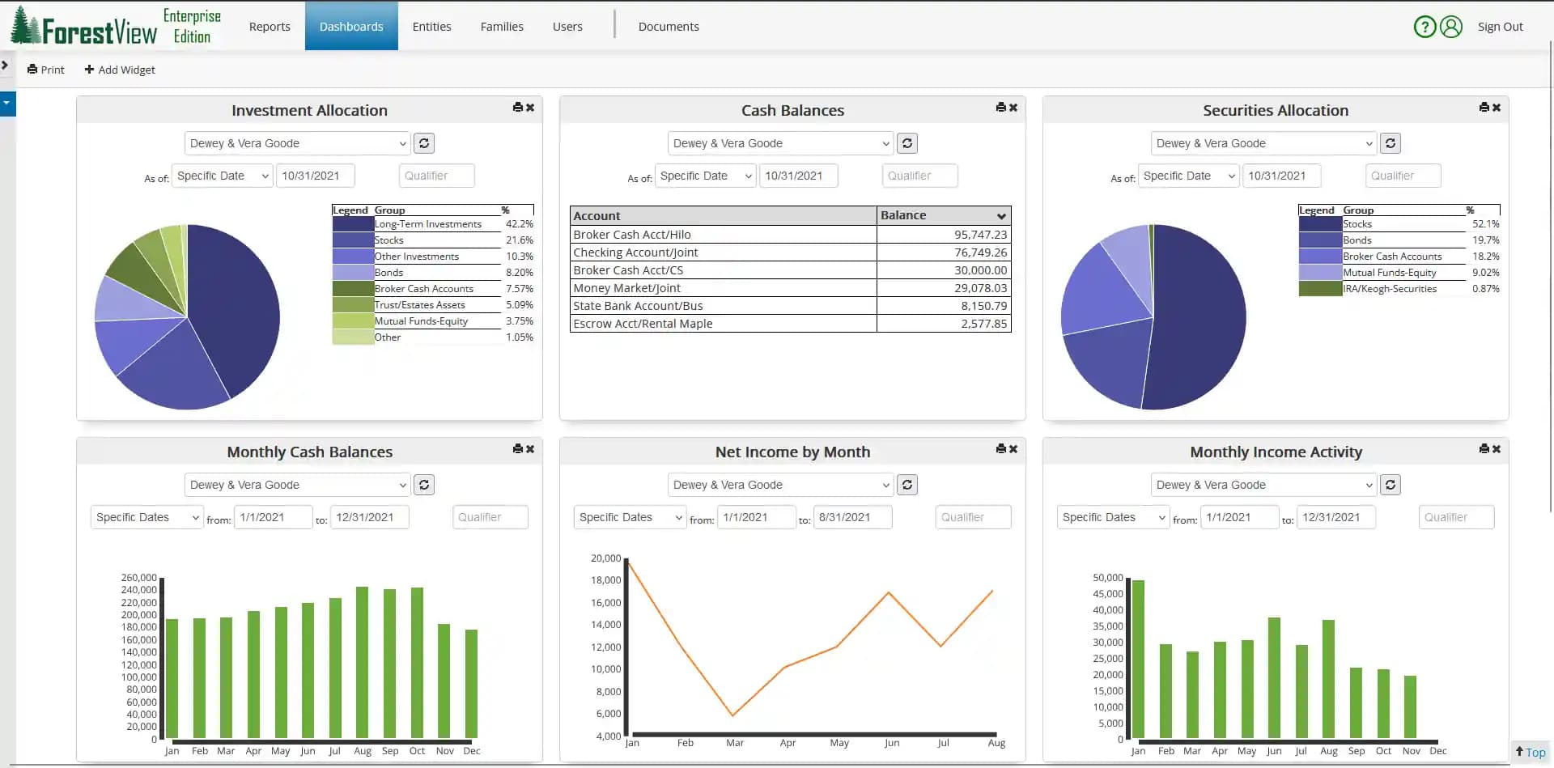Open the help question mark icon
The image size is (1554, 768).
click(x=1424, y=27)
